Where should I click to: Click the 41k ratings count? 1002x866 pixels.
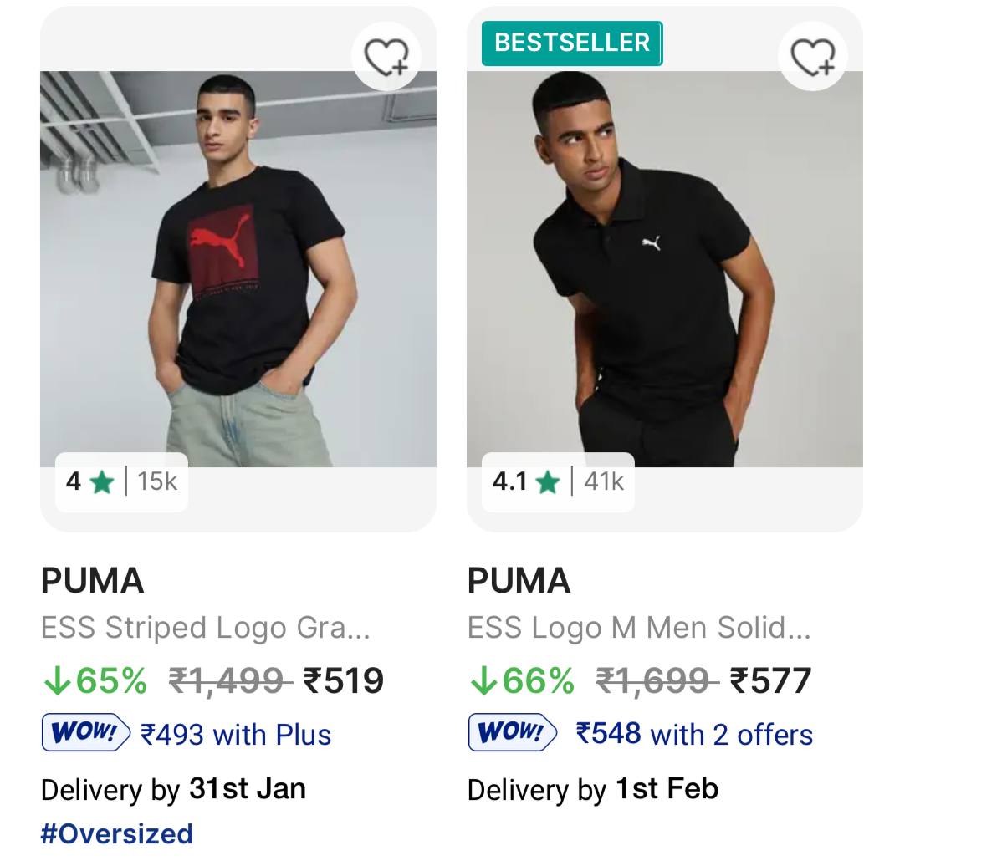pos(604,482)
